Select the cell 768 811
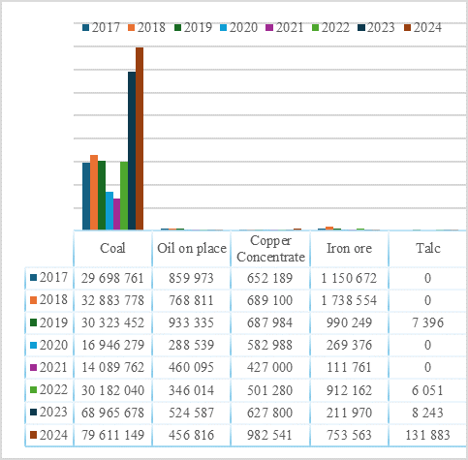 [x=192, y=300]
